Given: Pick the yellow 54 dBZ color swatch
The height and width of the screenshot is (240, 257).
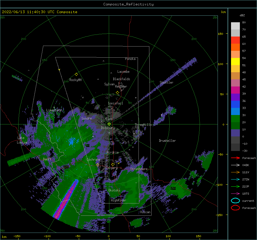Looking at the screenshot, I should tap(235, 62).
